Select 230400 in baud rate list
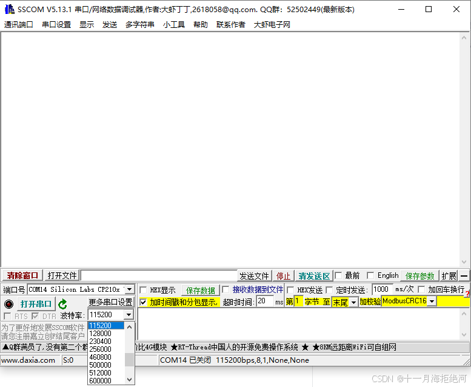Viewport: 471px width, 387px height. tap(106, 342)
